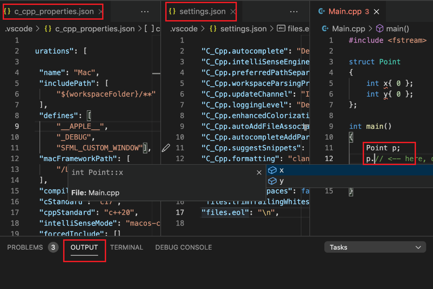
Task: Switch to the settings.json editor tab
Action: pos(202,12)
